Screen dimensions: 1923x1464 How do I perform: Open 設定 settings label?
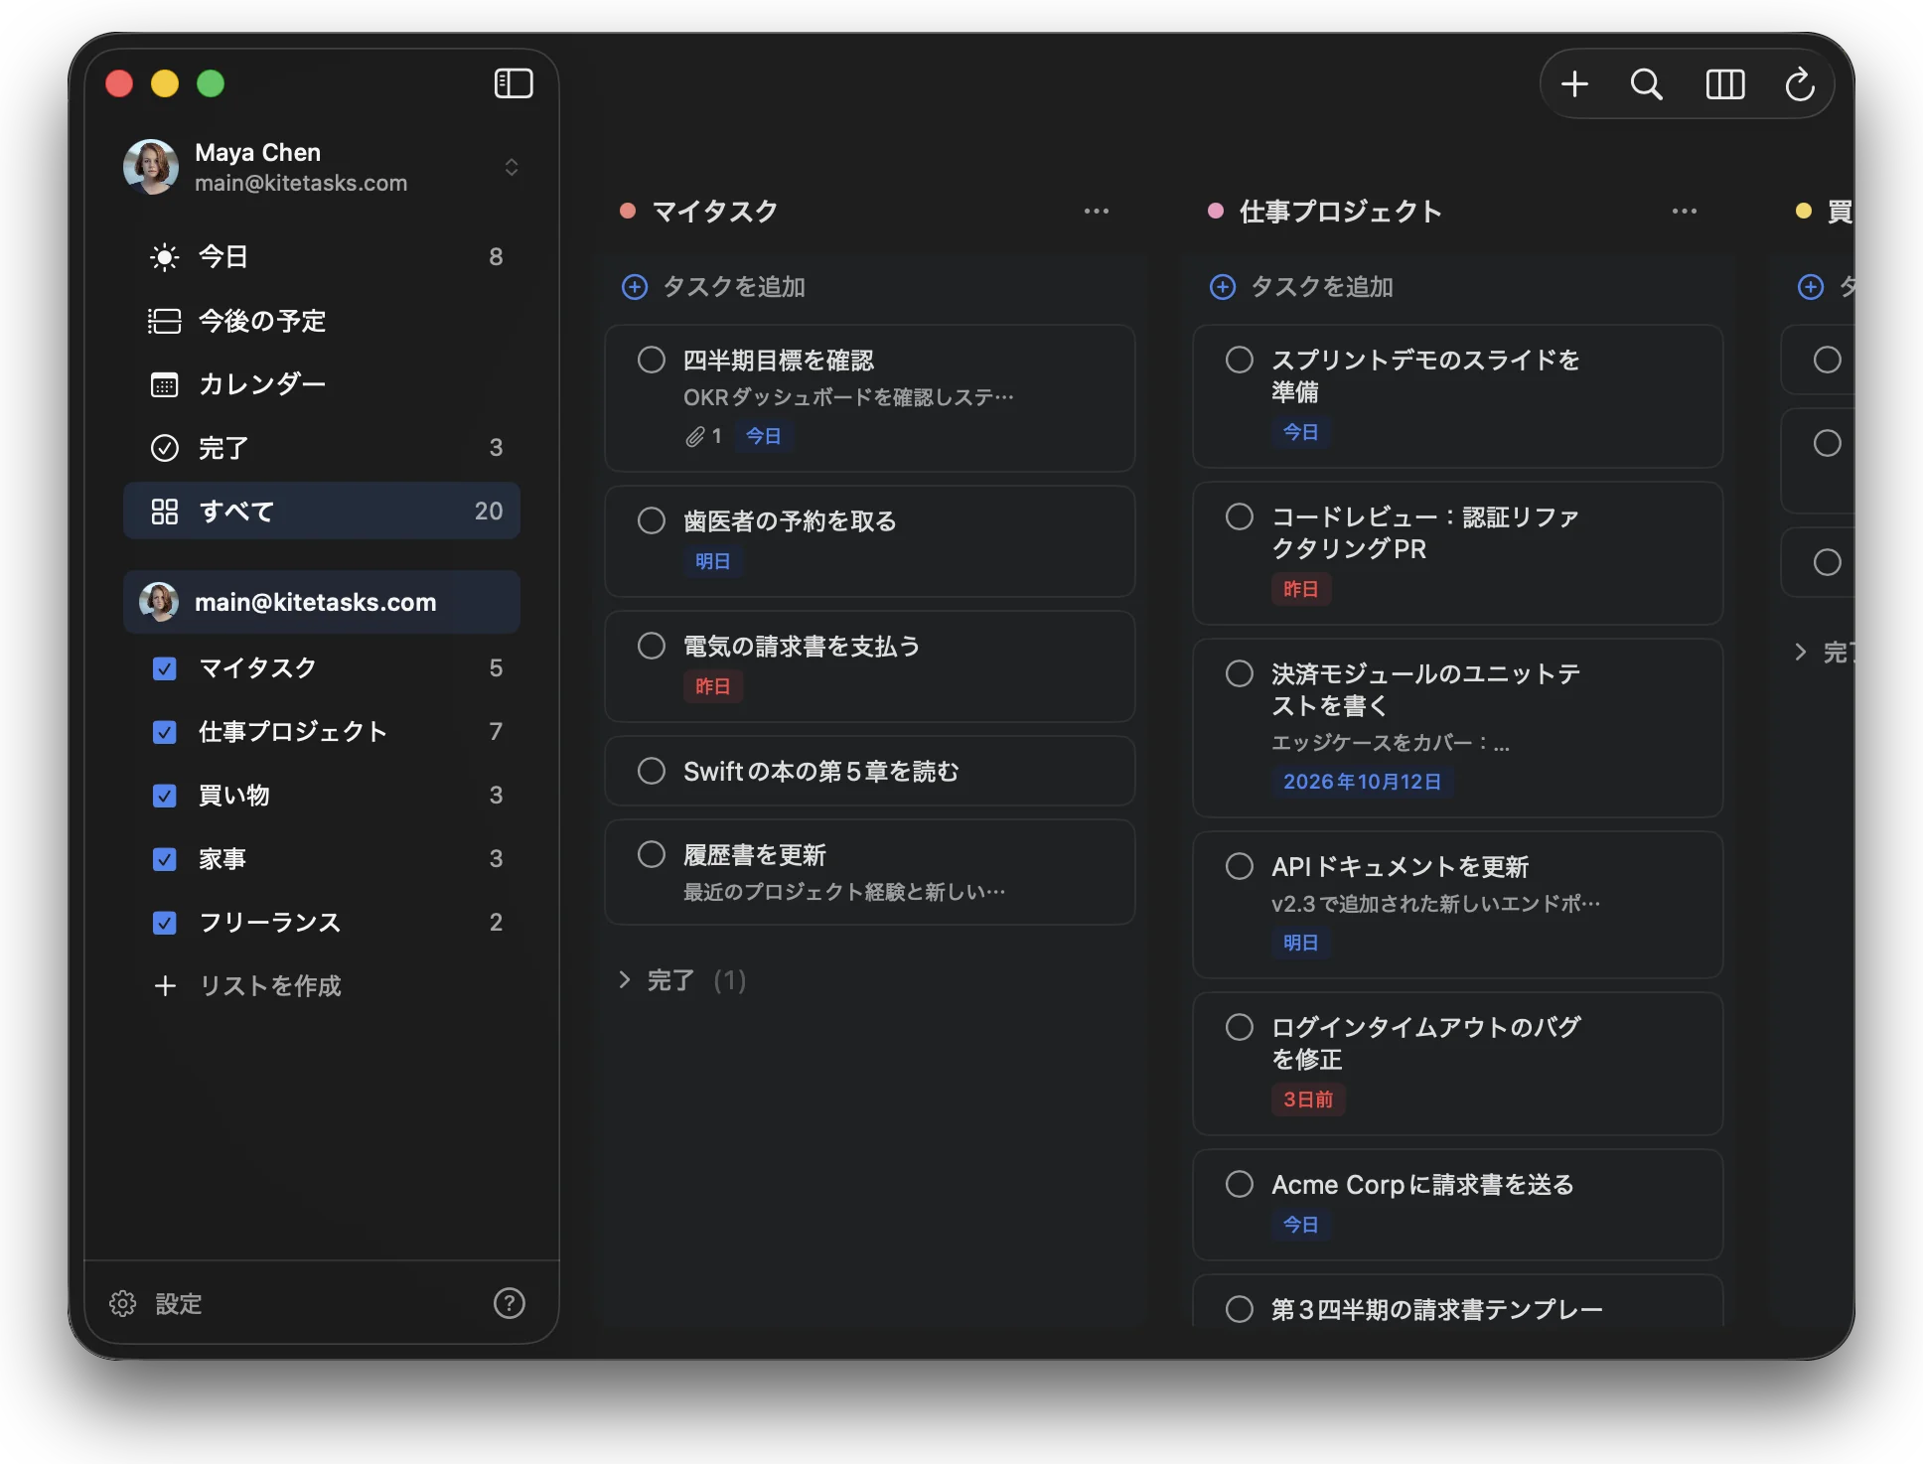(x=179, y=1303)
